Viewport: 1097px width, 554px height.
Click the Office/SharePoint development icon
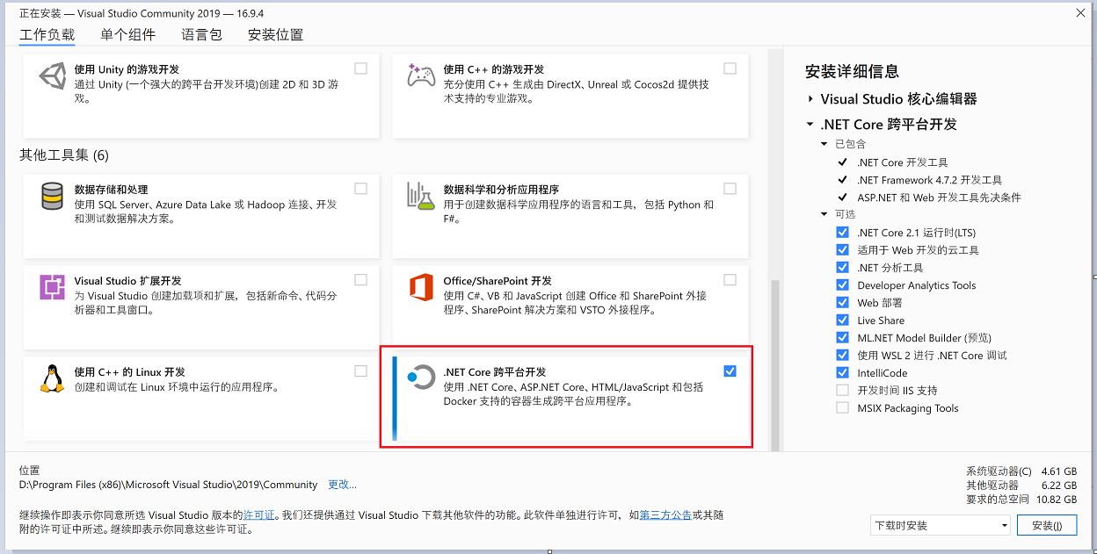[x=421, y=287]
